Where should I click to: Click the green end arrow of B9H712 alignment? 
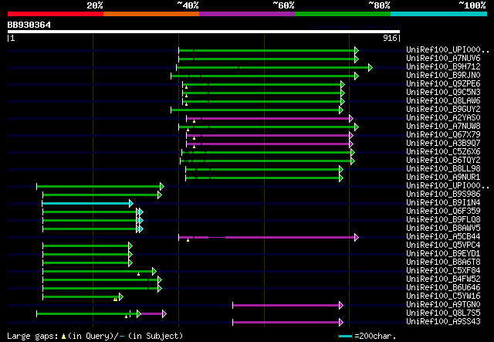click(370, 67)
